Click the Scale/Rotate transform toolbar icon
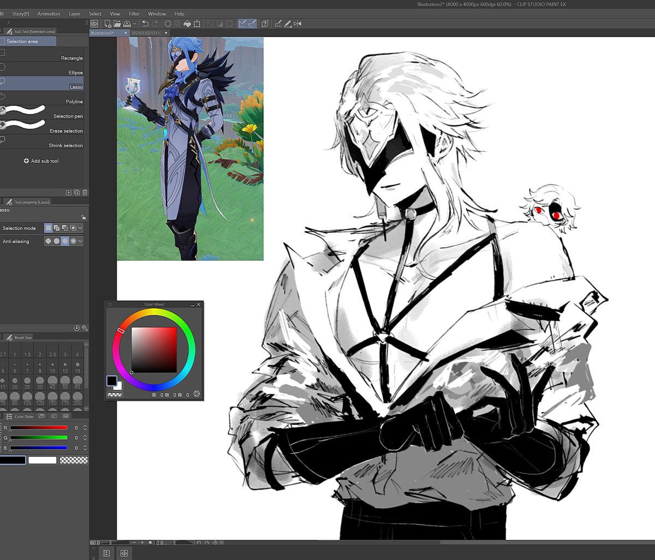Viewport: 655px width, 560px height. coord(196,23)
